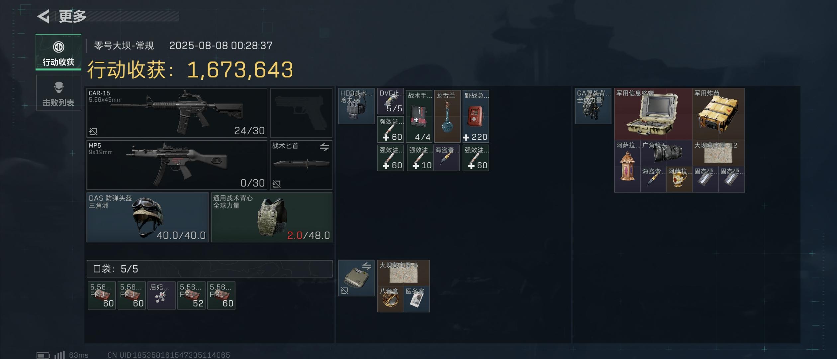Screen dimensions: 837x359
Task: Go back using the arrow beside 更多
Action: (x=44, y=16)
